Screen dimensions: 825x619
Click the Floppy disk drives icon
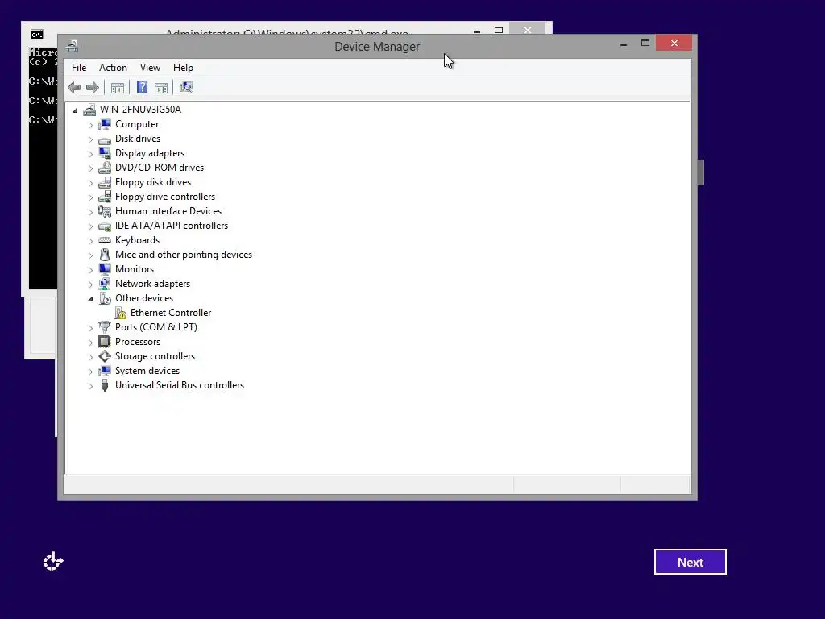pyautogui.click(x=105, y=182)
